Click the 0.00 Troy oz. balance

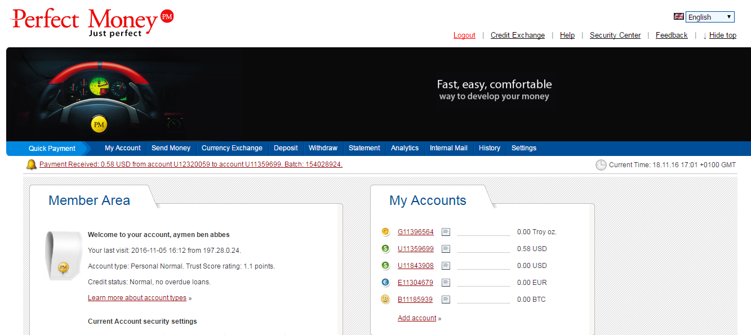537,232
